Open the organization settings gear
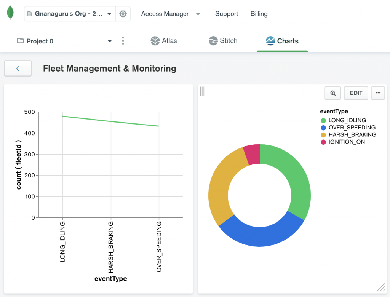 point(123,13)
